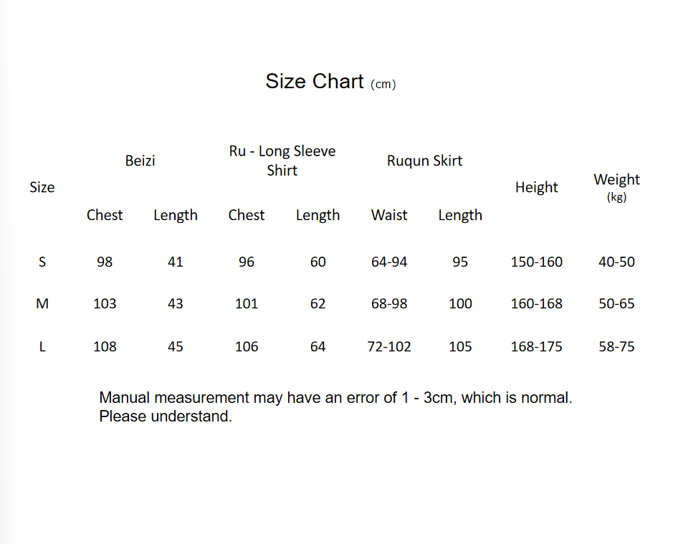The width and height of the screenshot is (673, 544).
Task: Click the Beizi column group header
Action: [x=140, y=161]
